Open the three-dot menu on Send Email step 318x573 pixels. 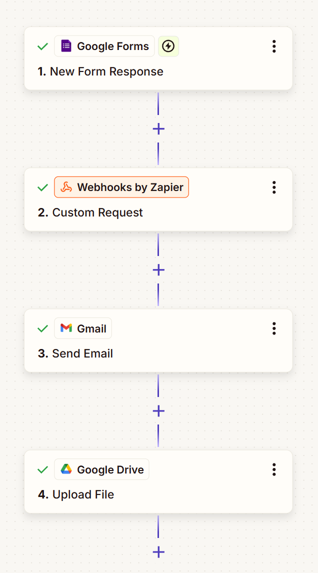(x=274, y=328)
